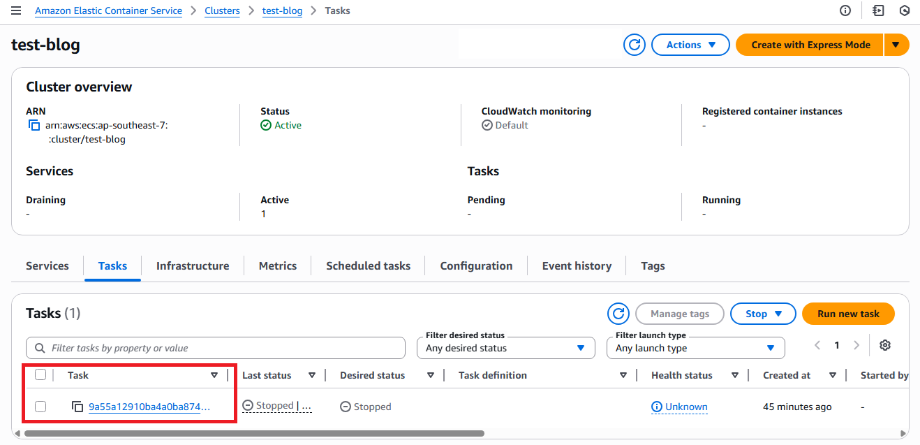Click the Filter tasks search field
Viewport: 920px width, 445px height.
216,348
